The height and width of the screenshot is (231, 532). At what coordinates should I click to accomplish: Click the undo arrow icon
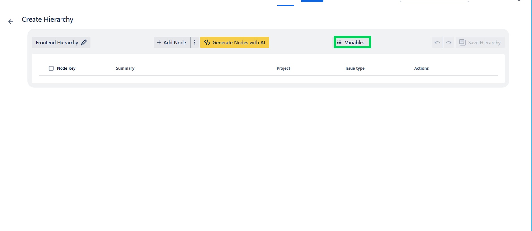tap(437, 42)
